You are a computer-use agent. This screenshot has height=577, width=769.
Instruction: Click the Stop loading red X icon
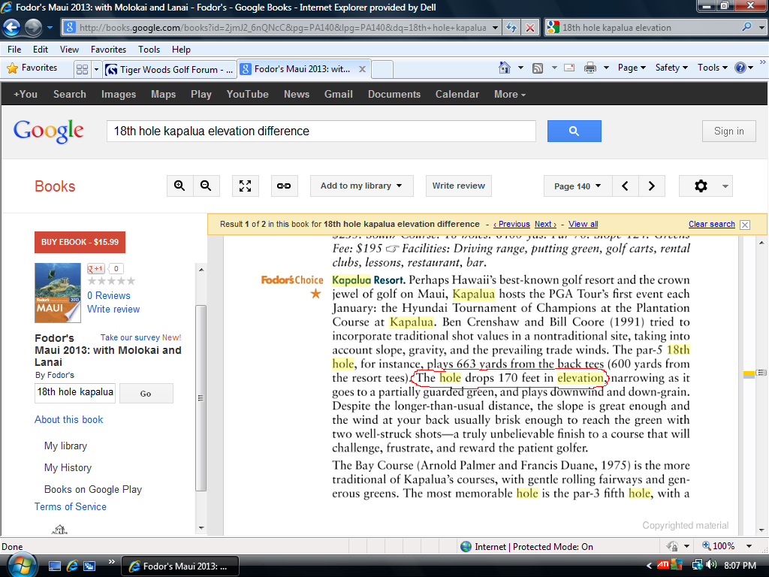coord(530,28)
